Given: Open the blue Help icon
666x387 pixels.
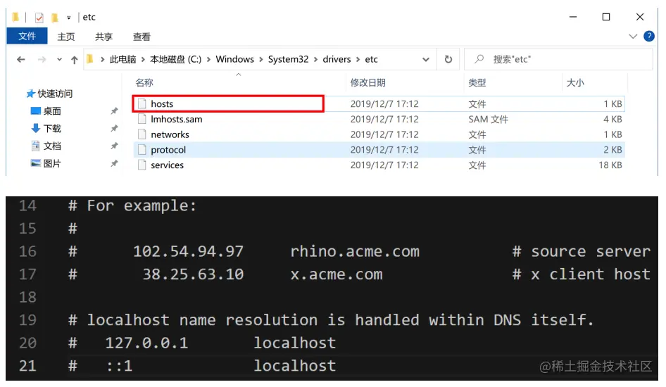Looking at the screenshot, I should point(648,36).
